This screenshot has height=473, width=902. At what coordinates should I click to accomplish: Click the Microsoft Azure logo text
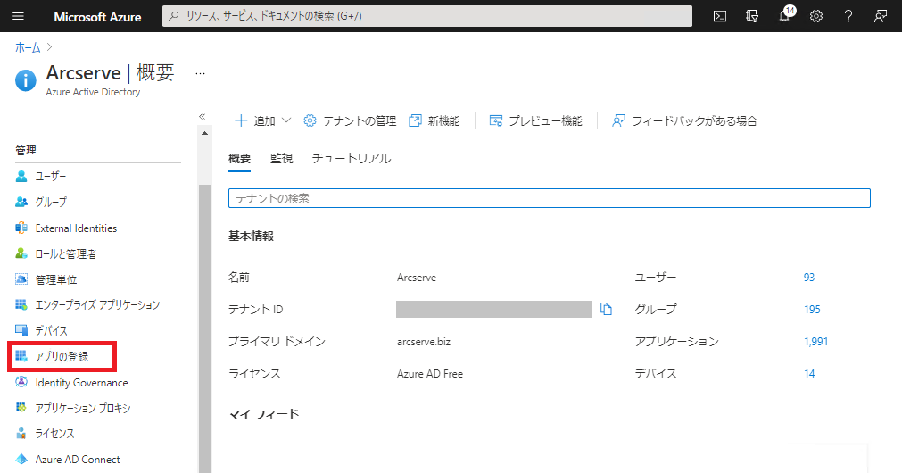[x=97, y=17]
